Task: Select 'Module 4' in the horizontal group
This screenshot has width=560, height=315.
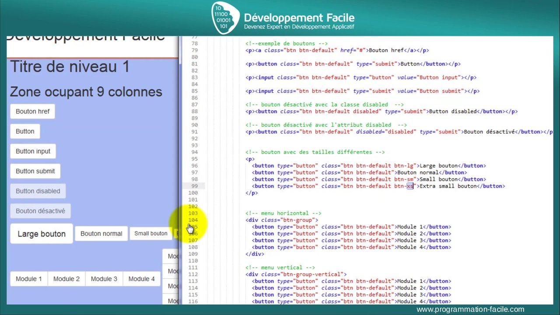Action: point(142,279)
